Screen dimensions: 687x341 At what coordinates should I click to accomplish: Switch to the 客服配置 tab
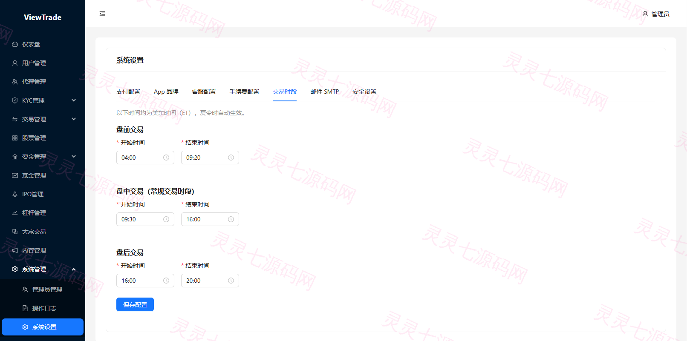204,92
